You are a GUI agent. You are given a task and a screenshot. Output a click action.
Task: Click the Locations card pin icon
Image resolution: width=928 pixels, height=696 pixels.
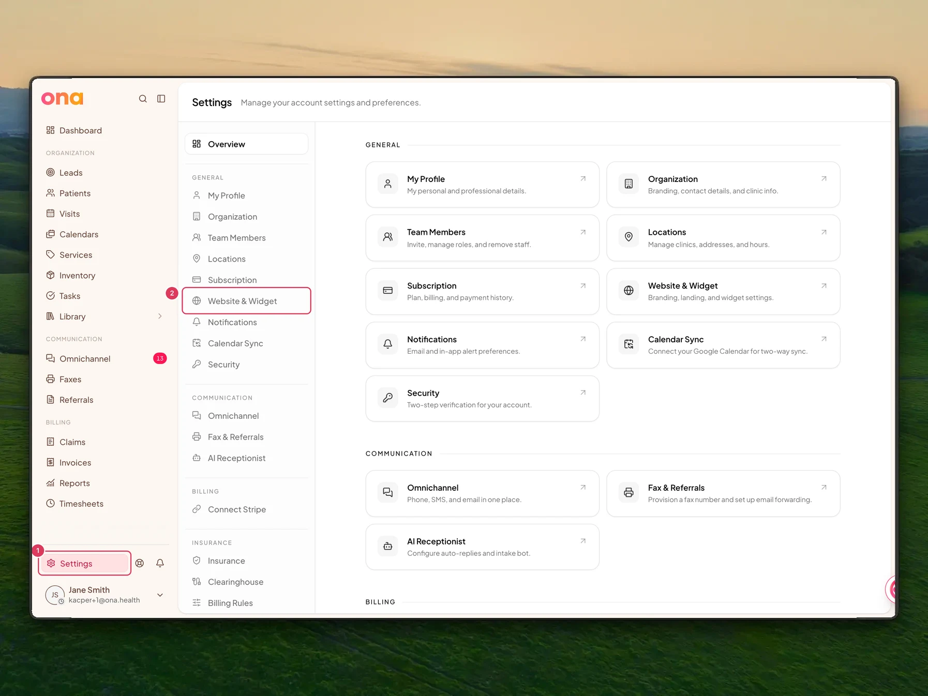(x=628, y=237)
